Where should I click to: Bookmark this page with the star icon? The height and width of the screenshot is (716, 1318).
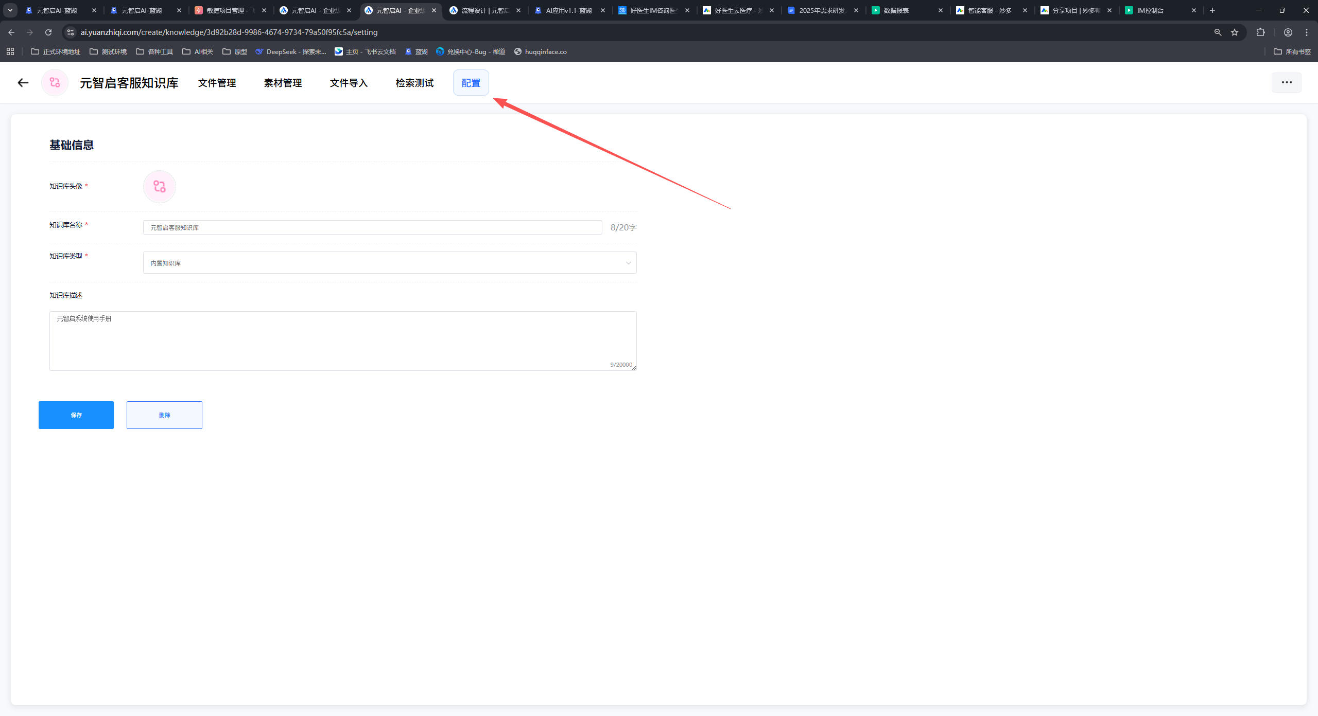pyautogui.click(x=1235, y=32)
